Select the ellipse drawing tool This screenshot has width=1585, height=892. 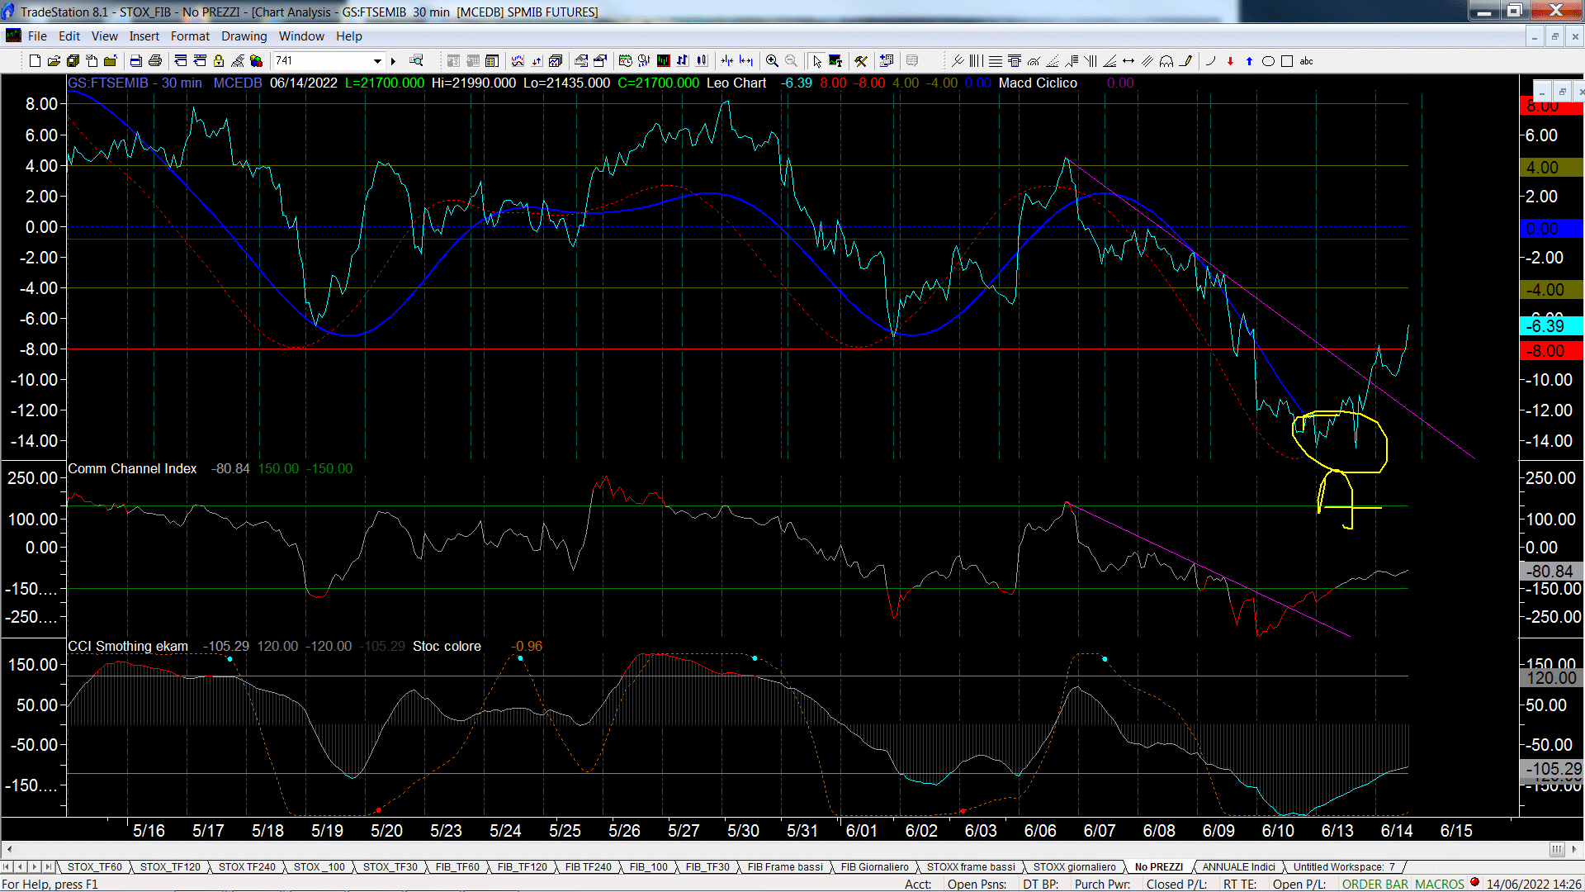coord(1268,61)
